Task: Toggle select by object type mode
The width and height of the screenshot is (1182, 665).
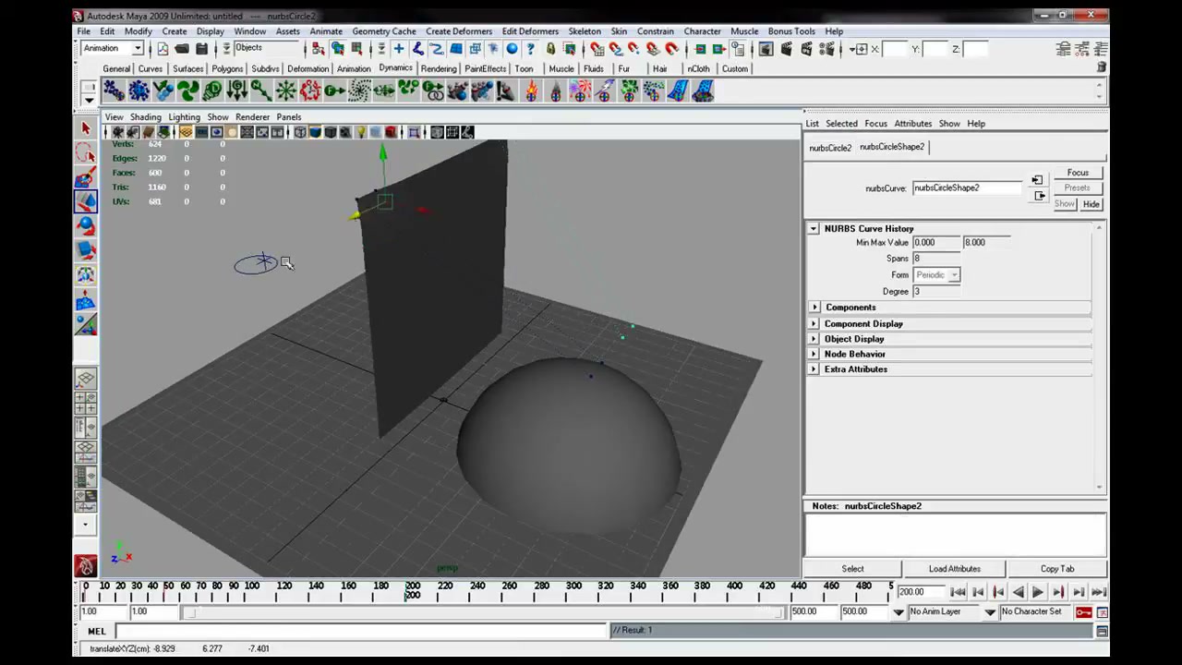Action: [x=338, y=49]
